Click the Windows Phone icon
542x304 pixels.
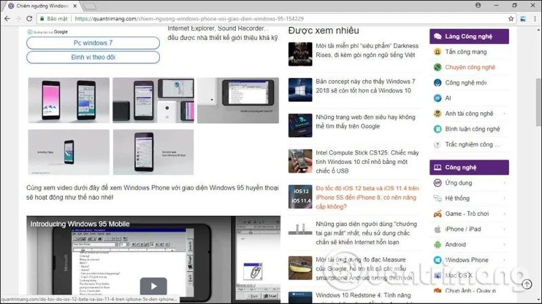[x=438, y=260]
